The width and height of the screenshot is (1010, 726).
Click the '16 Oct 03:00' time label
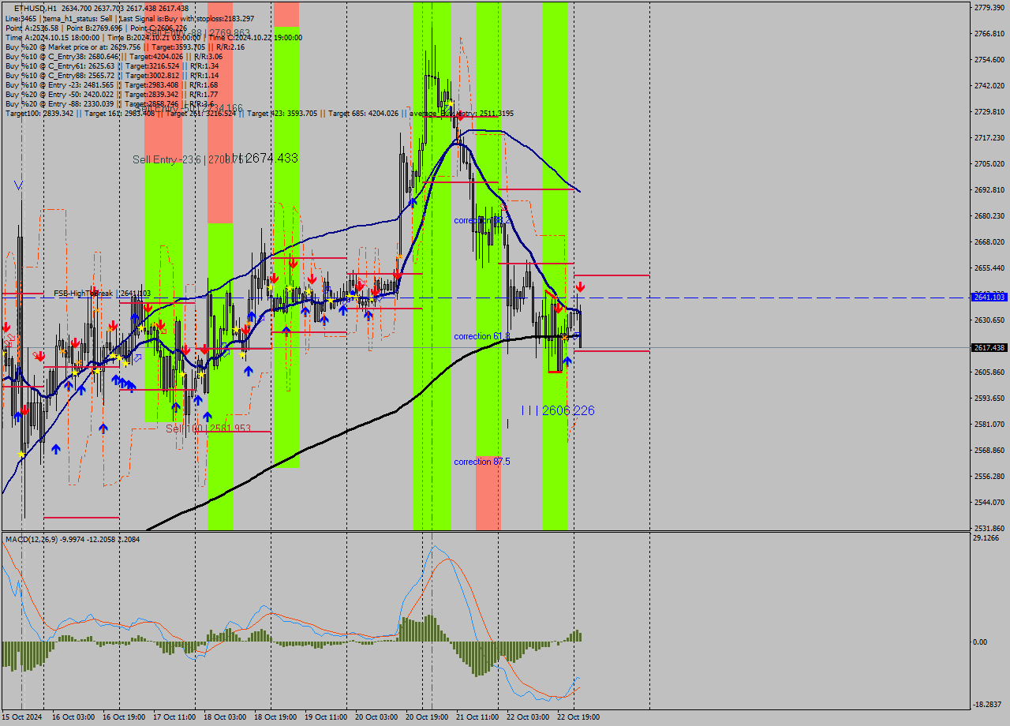(73, 717)
